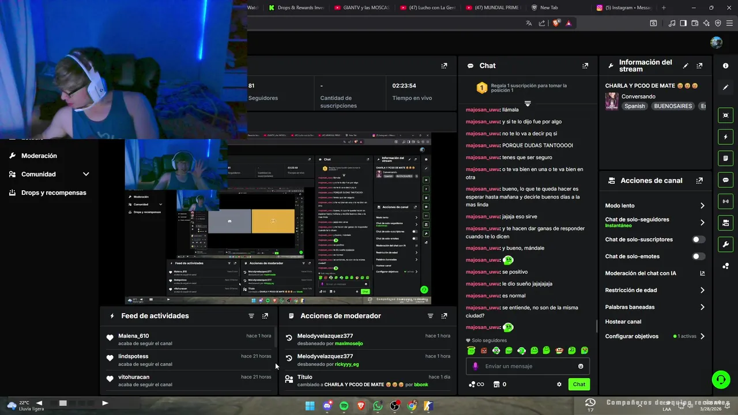Expand Palabras baneadas options
This screenshot has width=738, height=415.
(702, 307)
